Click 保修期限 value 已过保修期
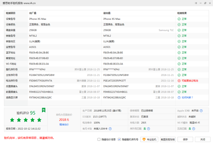The width and height of the screenshot is (213, 145). pos(147,111)
